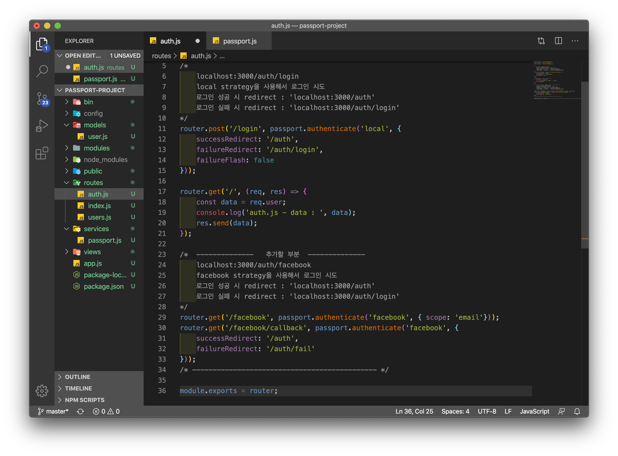Open app.js in the file tree
618x456 pixels.
[x=93, y=263]
